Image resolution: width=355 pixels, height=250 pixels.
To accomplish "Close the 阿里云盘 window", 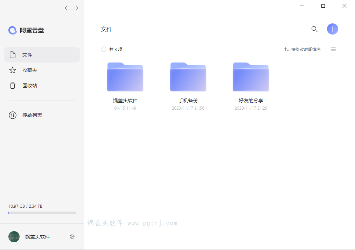I will tap(344, 6).
